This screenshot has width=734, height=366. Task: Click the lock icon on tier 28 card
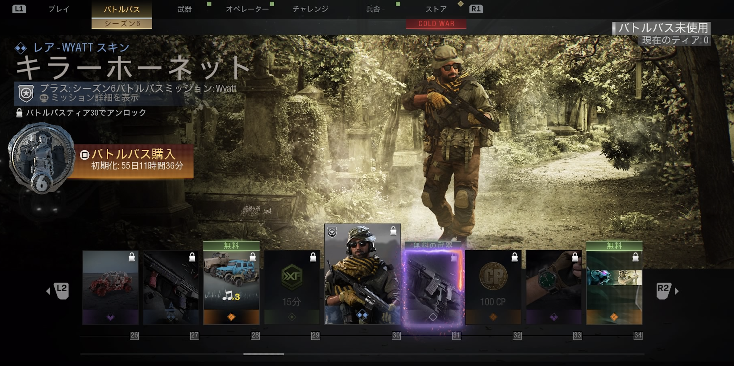tap(253, 257)
